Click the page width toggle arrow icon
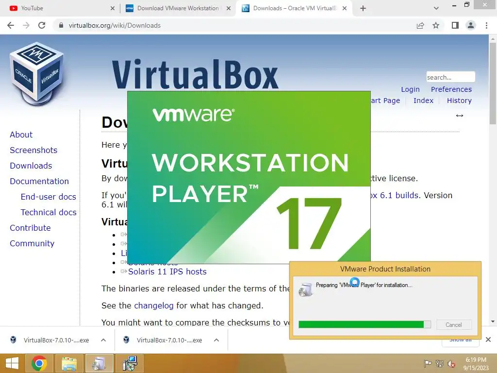The width and height of the screenshot is (497, 373). click(x=460, y=116)
